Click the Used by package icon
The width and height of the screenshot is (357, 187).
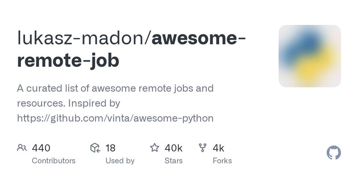[x=95, y=148]
